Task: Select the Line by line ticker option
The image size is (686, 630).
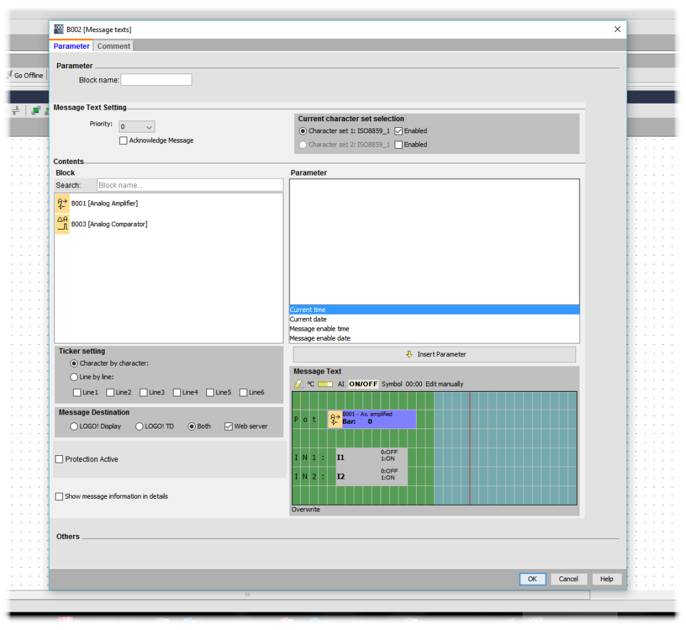Action: click(74, 377)
